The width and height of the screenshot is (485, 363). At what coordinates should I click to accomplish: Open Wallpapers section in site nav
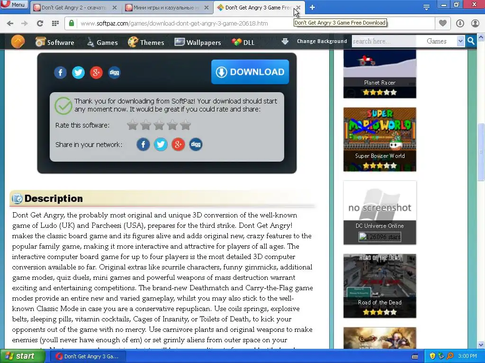pos(198,42)
